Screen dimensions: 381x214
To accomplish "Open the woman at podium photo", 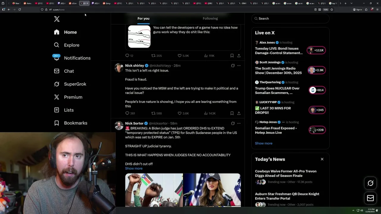I will click(212, 190).
